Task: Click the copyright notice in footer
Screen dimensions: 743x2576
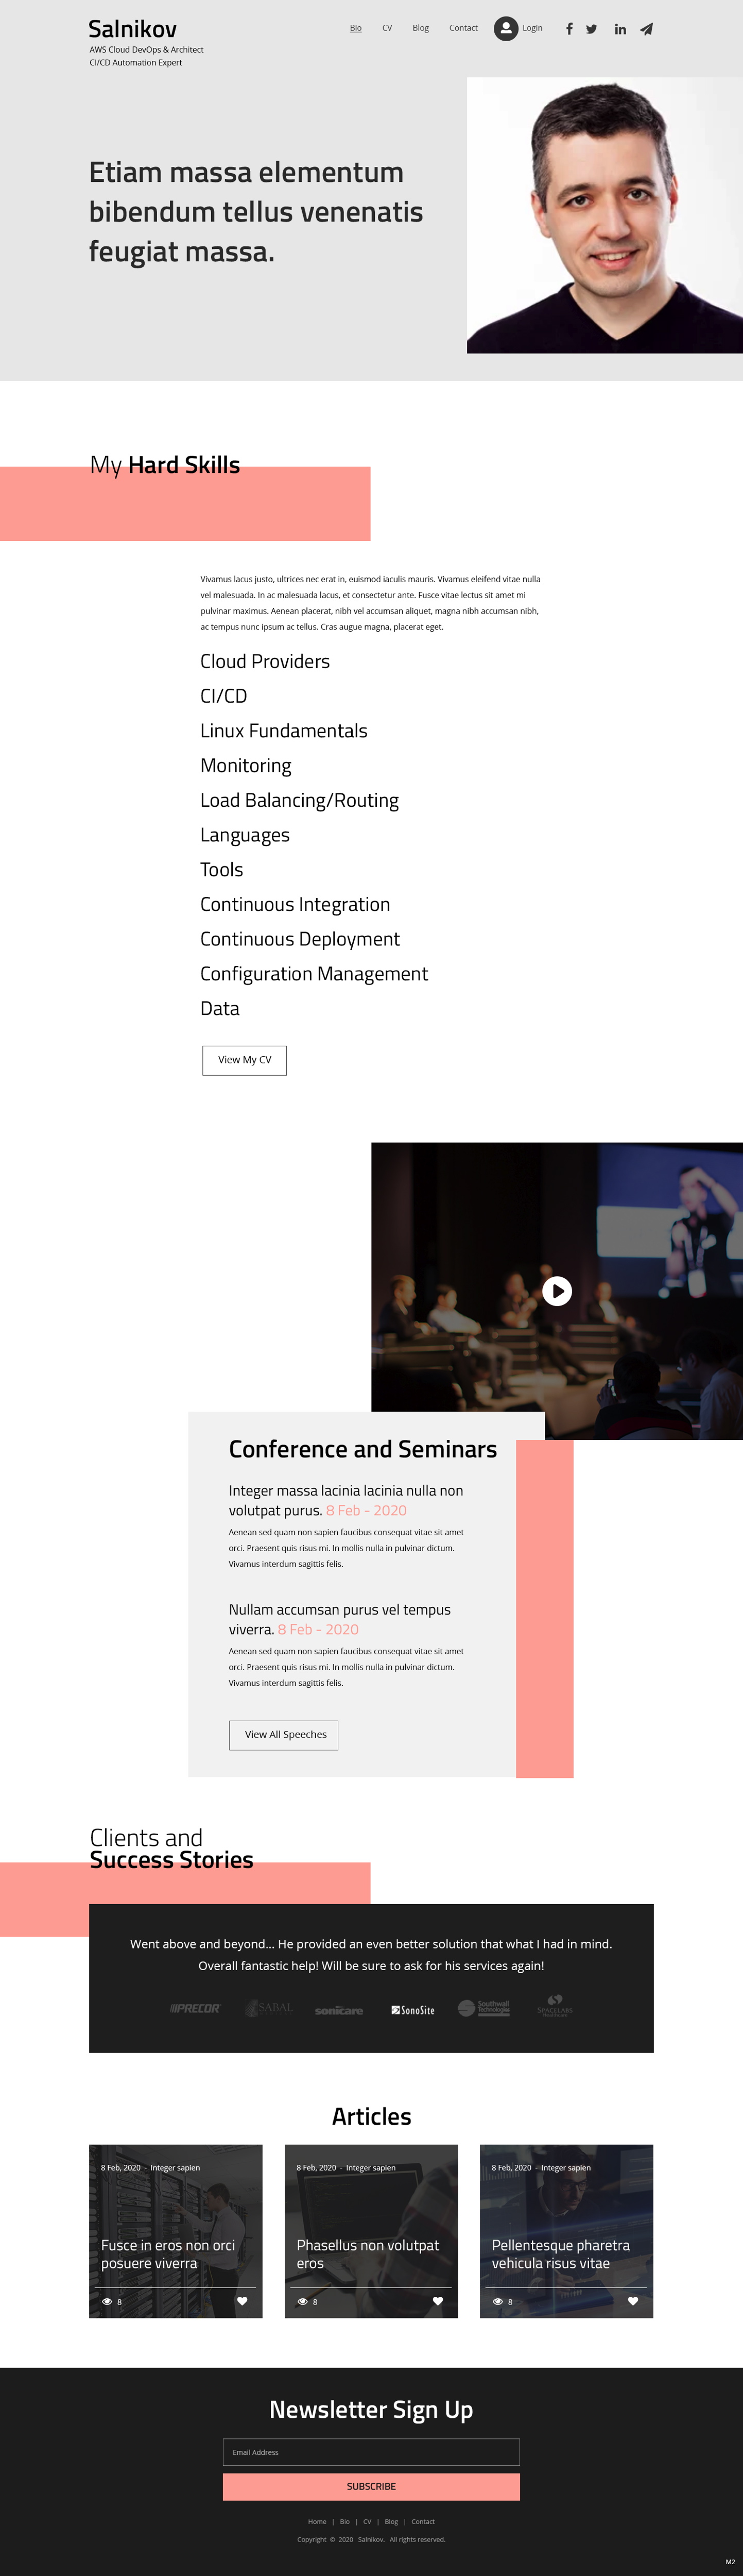Action: (x=371, y=2539)
